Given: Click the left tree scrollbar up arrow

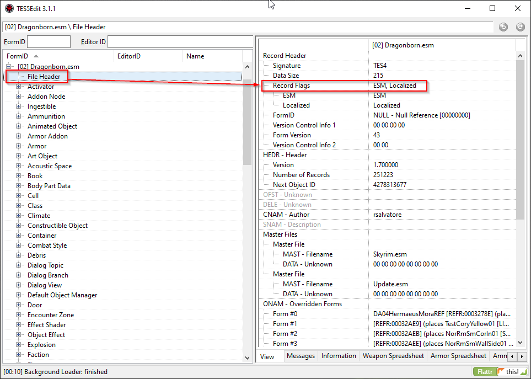Looking at the screenshot, I should (247, 67).
